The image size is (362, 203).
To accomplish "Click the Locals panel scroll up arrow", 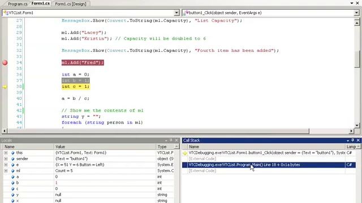I will [176, 147].
